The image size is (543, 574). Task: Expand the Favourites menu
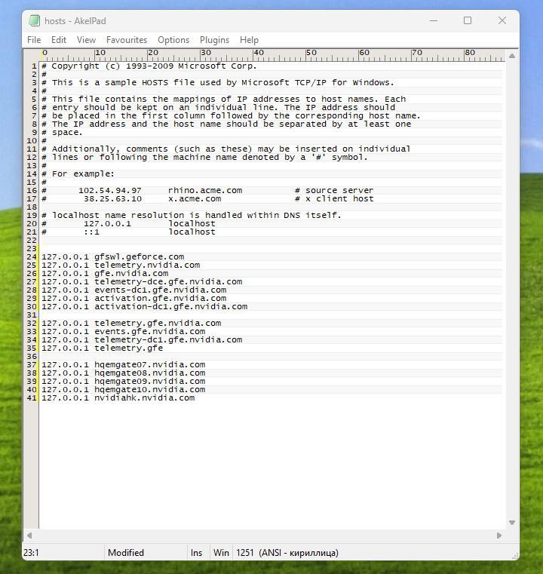coord(127,40)
